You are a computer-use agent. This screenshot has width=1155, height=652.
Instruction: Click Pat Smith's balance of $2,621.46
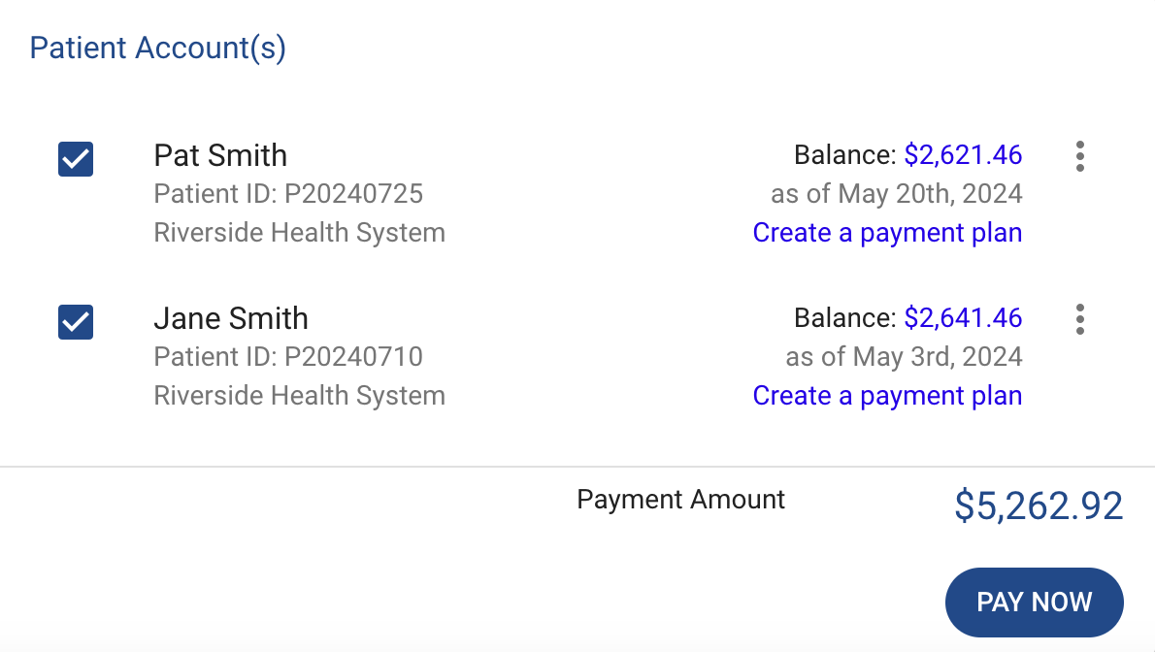(963, 155)
